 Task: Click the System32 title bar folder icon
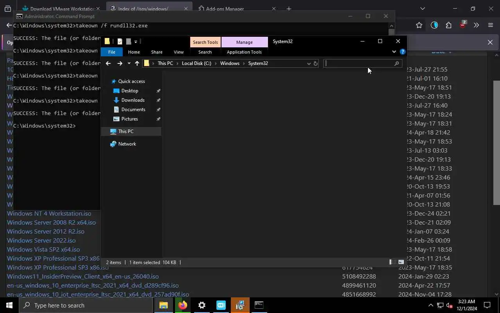click(107, 41)
